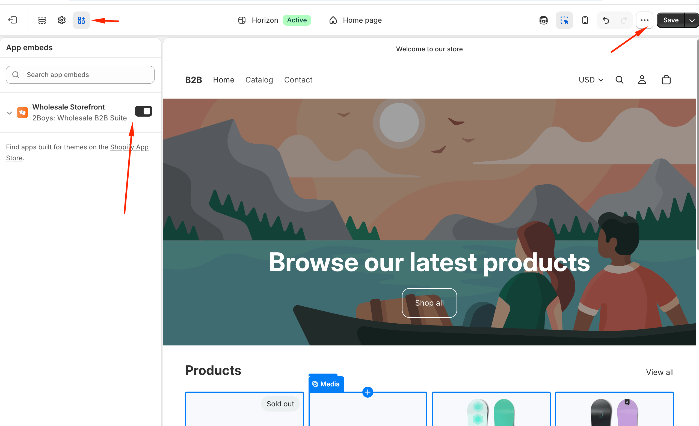
Task: Click the Save button
Action: point(671,20)
